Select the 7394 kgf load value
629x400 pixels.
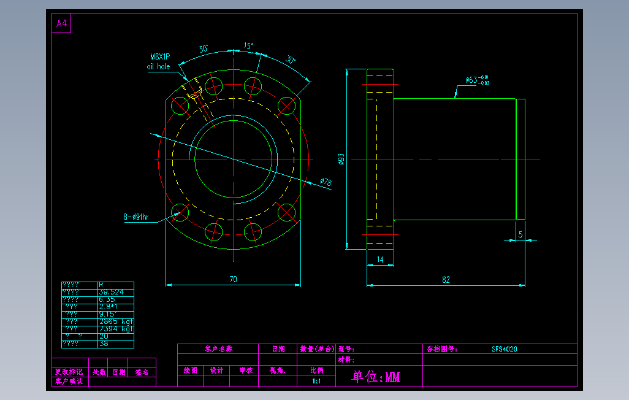[x=116, y=329]
